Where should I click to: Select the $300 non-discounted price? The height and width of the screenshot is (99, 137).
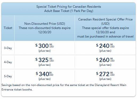tap(45, 46)
